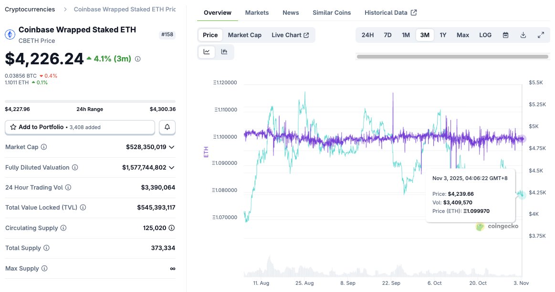This screenshot has width=555, height=292.
Task: Click the $4,227.96 range low value
Action: 17,109
